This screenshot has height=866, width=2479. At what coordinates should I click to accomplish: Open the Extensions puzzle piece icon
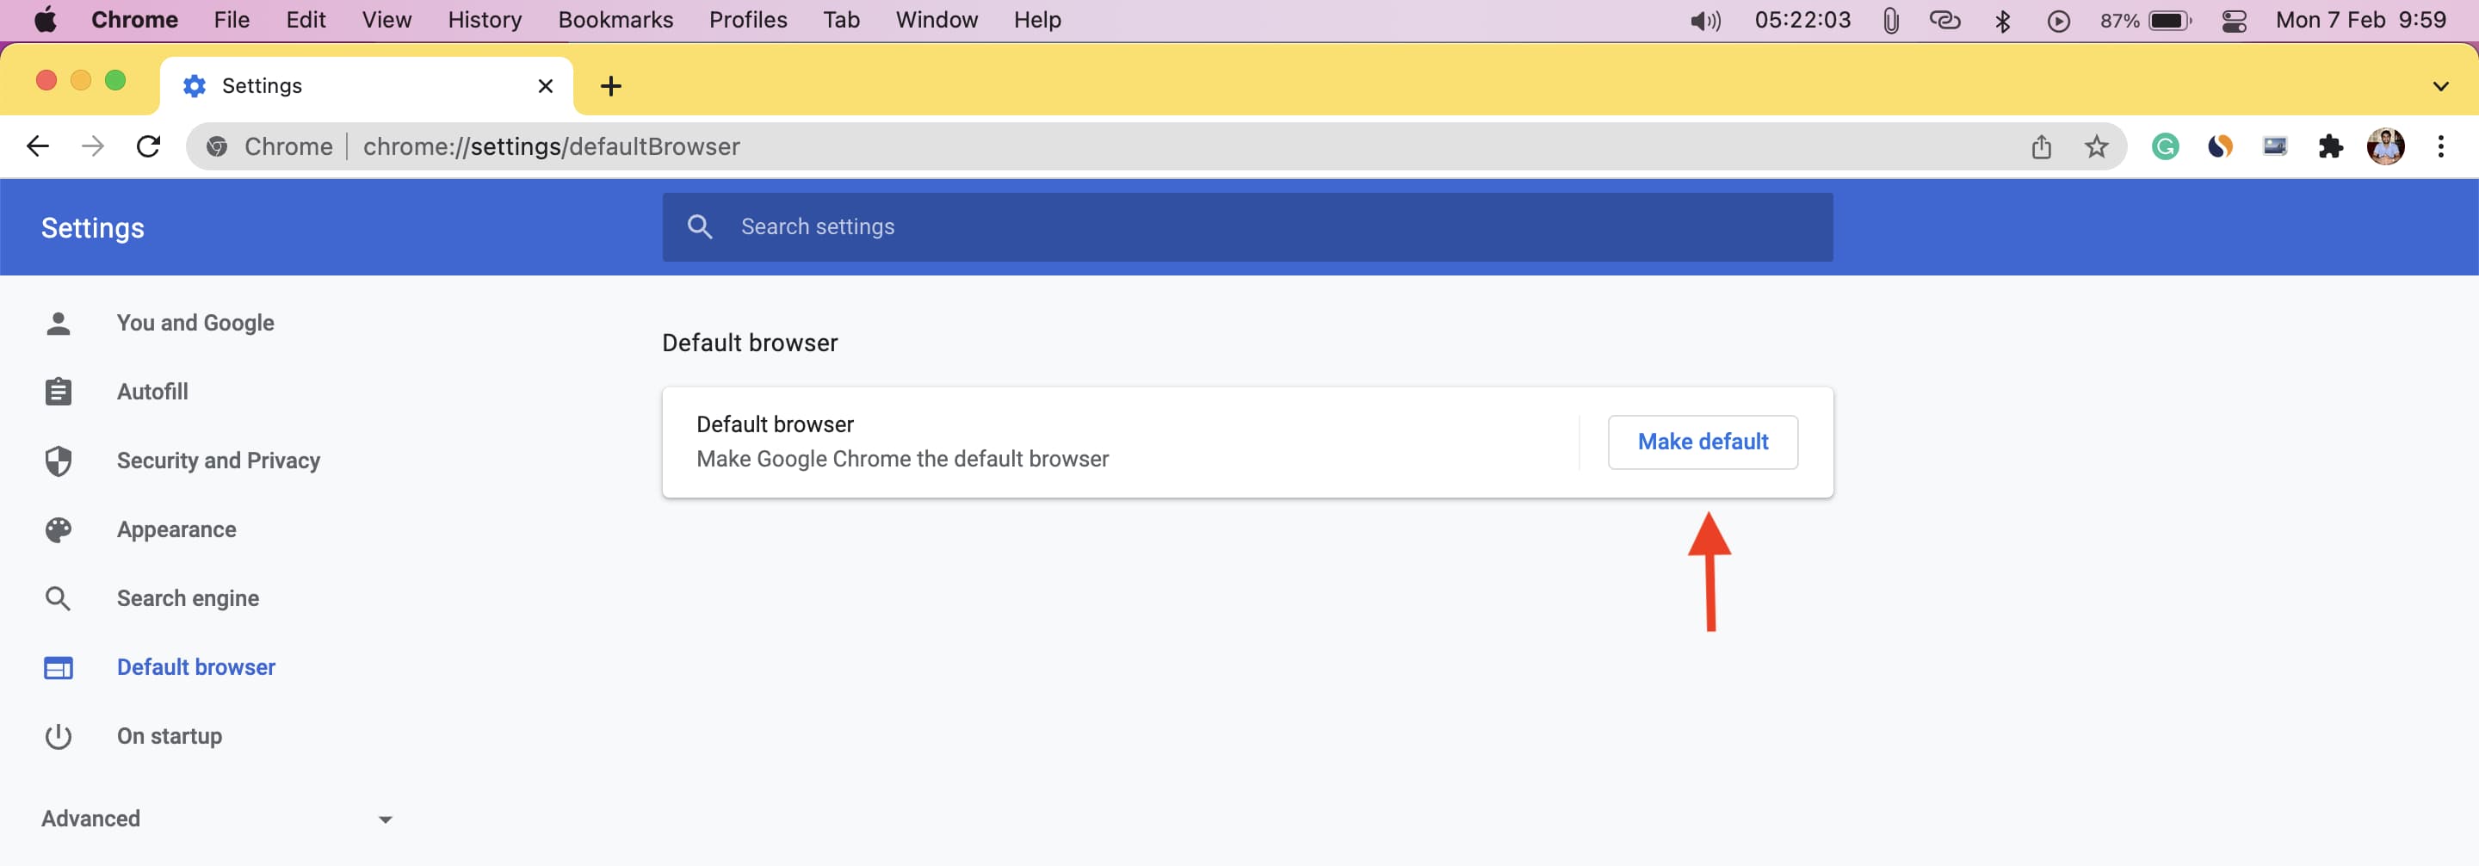coord(2330,146)
